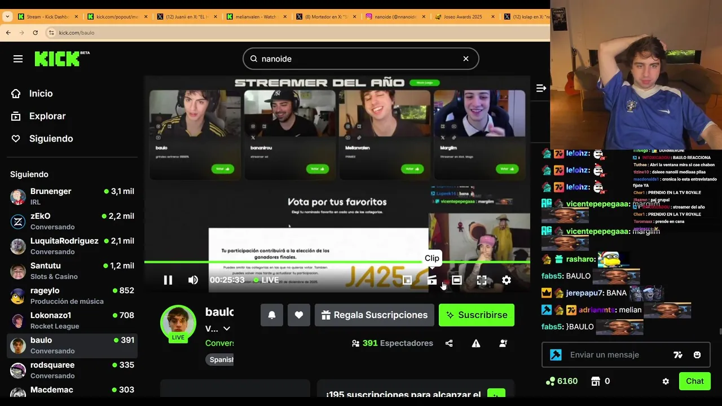This screenshot has height=406, width=722.
Task: Open Lokonazo1 channel in sidebar
Action: pyautogui.click(x=72, y=320)
